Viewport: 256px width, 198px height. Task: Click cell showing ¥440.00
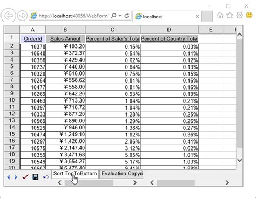[x=65, y=67]
